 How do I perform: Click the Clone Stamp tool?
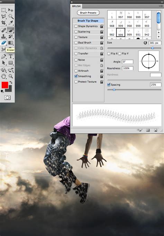(3, 36)
